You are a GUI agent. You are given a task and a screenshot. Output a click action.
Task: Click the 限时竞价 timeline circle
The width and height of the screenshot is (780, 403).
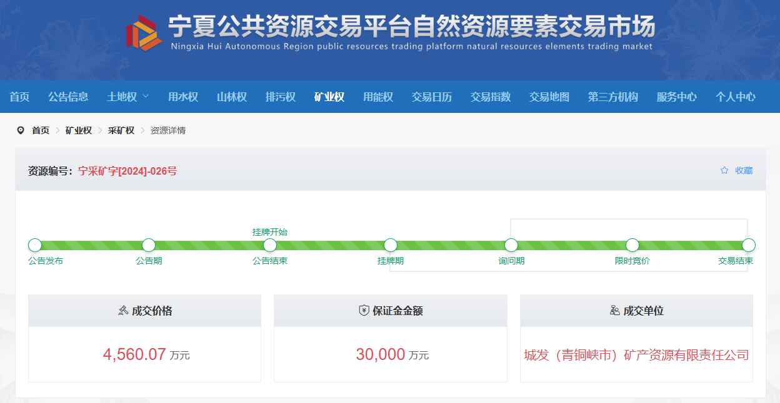click(632, 245)
